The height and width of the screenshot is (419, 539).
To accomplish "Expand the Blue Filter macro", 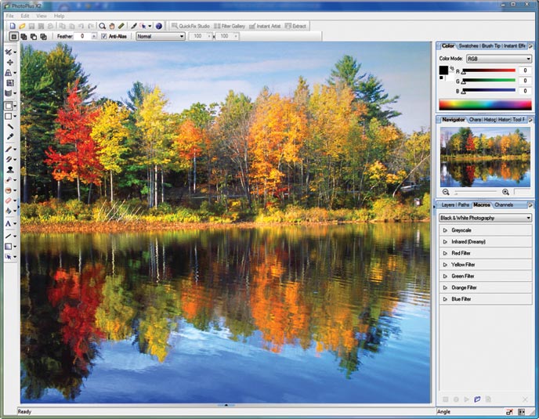I will click(x=445, y=299).
